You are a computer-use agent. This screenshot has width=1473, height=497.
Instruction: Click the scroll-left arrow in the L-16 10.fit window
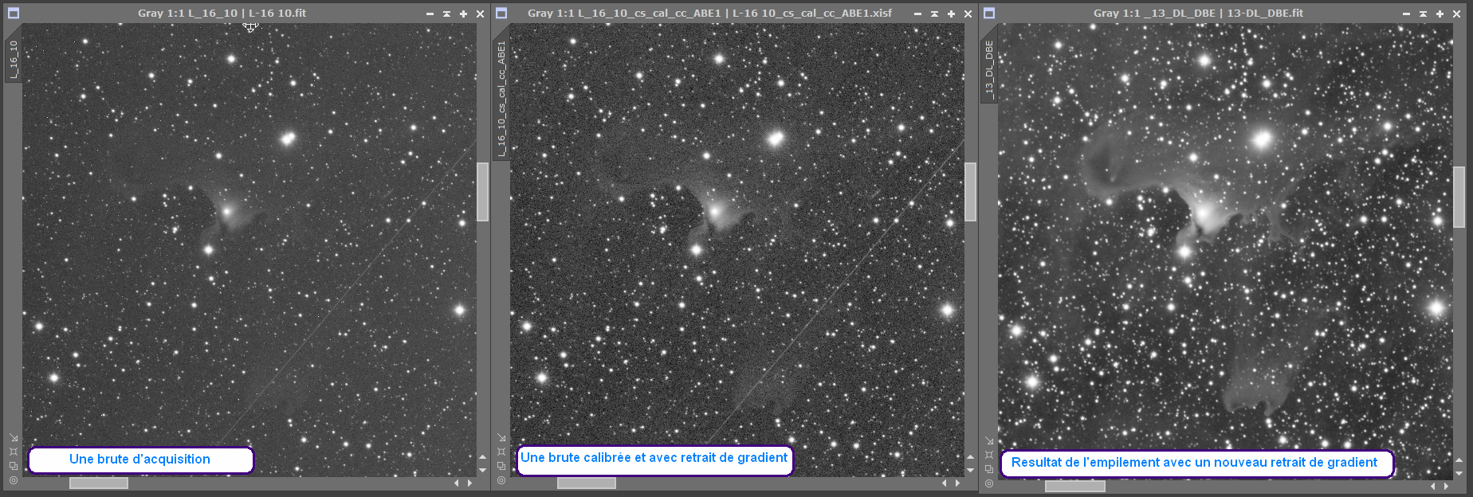pos(457,483)
